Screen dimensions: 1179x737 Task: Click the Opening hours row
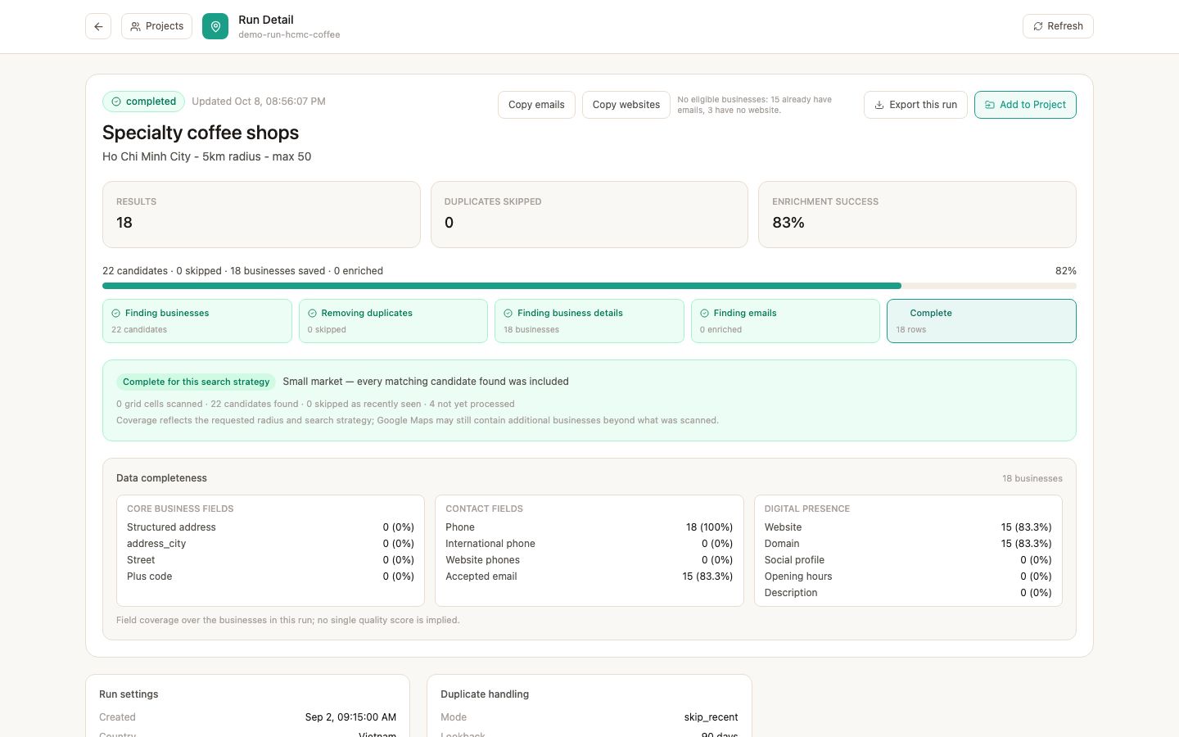pos(908,576)
